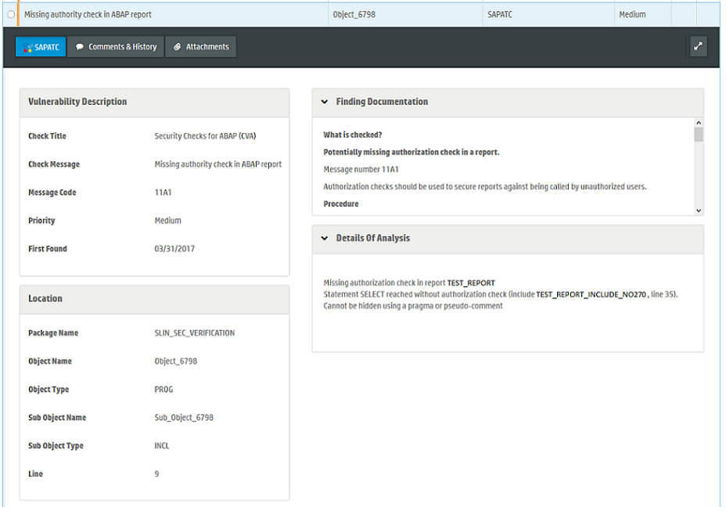Click the Finding Documentation scrollbar thumb

(698, 135)
